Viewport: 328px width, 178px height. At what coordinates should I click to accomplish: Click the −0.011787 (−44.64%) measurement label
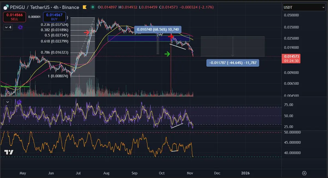pyautogui.click(x=233, y=63)
